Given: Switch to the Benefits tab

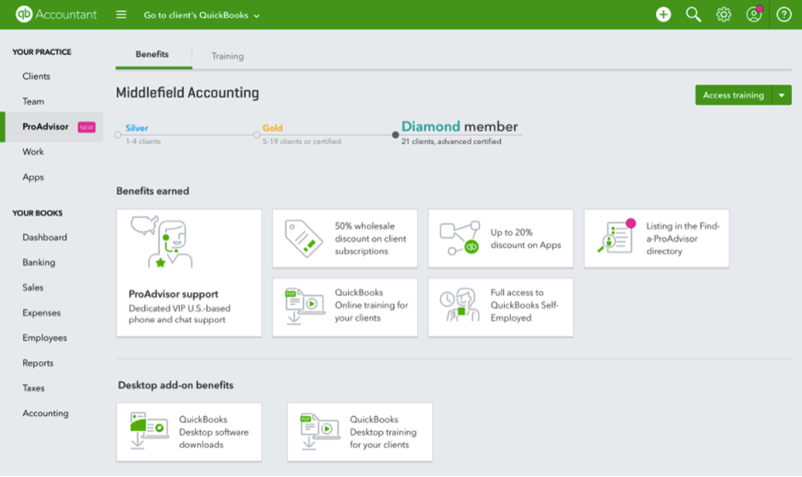Looking at the screenshot, I should tap(152, 54).
